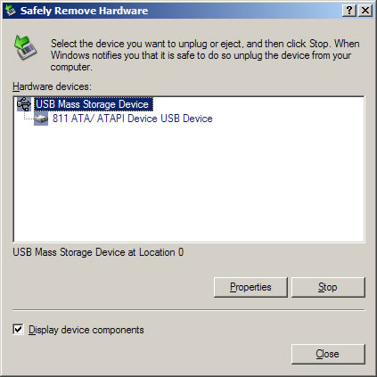
Task: Click the Safely Remove Hardware title text
Action: tap(84, 11)
